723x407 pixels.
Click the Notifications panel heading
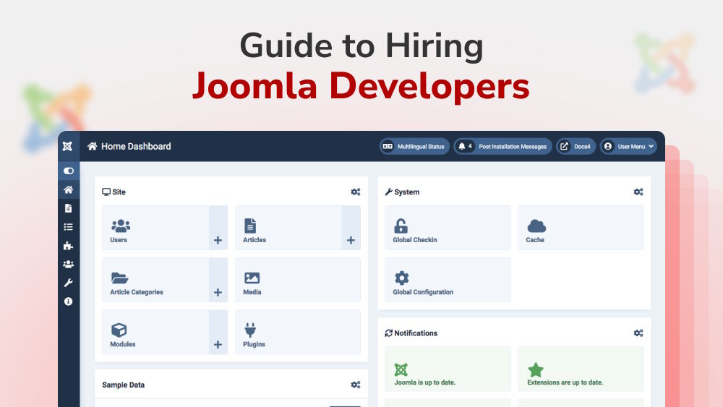pyautogui.click(x=411, y=333)
